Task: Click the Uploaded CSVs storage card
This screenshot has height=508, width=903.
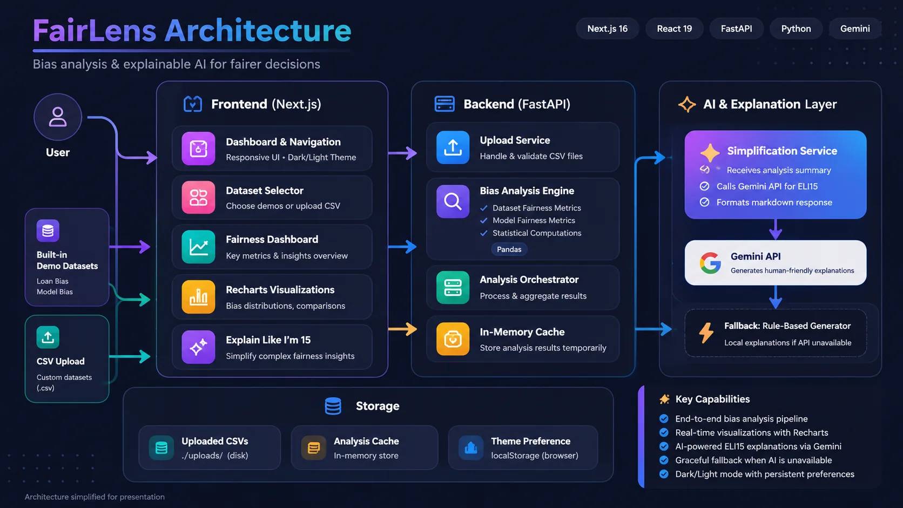Action: click(x=210, y=448)
